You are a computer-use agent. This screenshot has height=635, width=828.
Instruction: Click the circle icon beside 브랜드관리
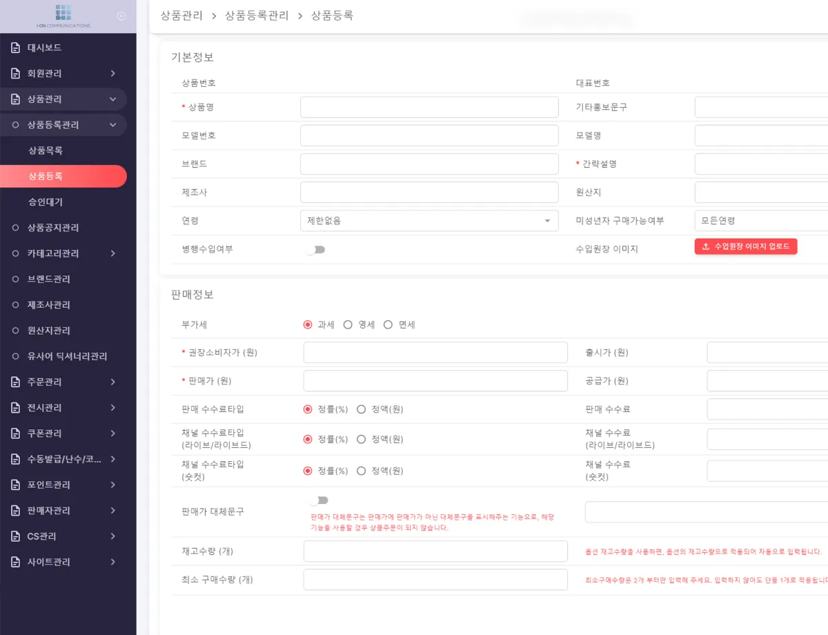15,279
